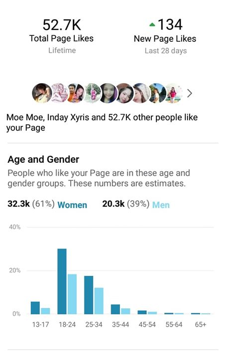Tap the dark blue women bar for 25-34
This screenshot has width=226, height=358.
point(89,295)
